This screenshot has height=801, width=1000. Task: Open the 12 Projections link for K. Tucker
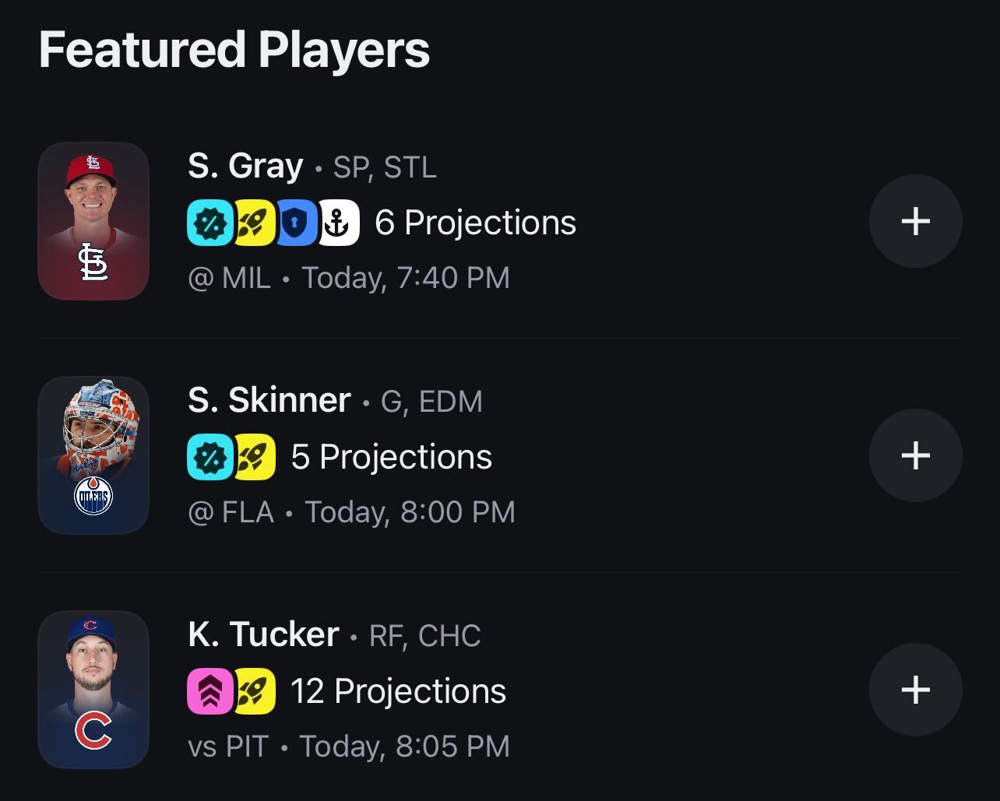click(x=399, y=691)
